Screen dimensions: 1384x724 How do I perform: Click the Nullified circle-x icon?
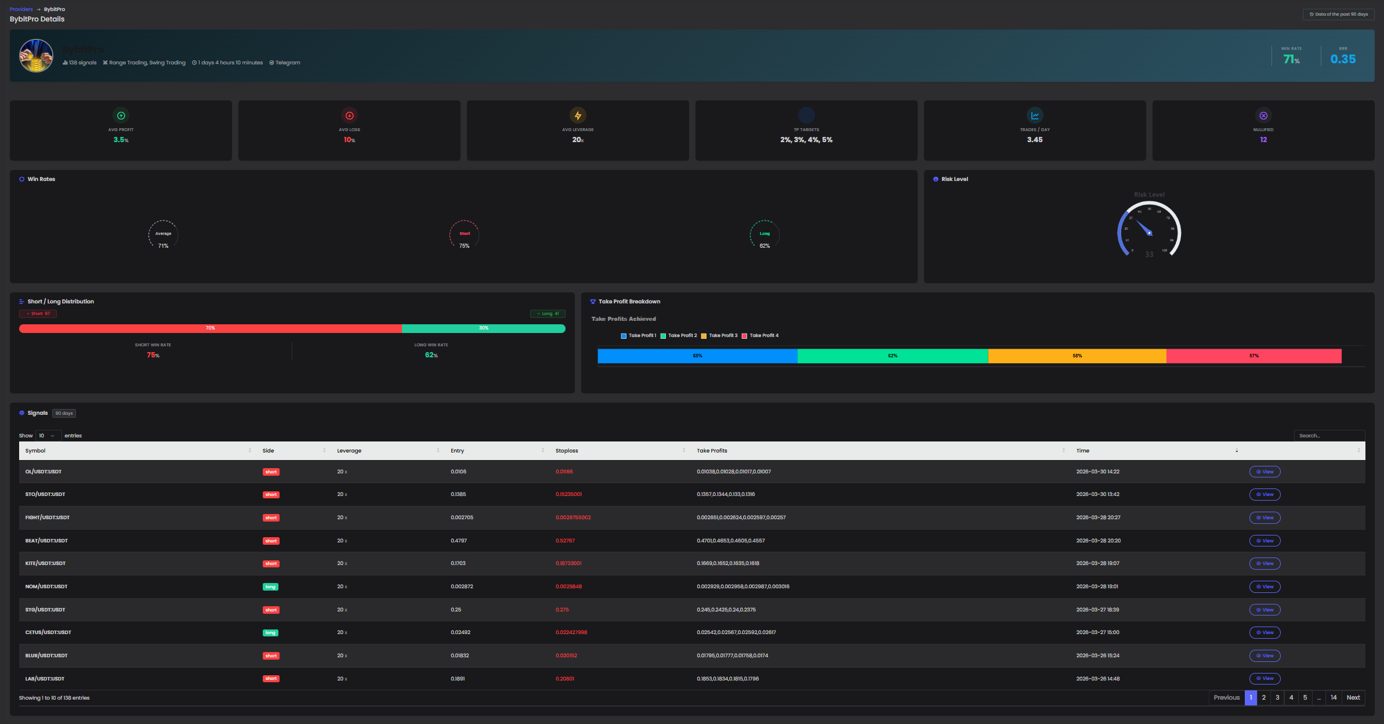1263,115
